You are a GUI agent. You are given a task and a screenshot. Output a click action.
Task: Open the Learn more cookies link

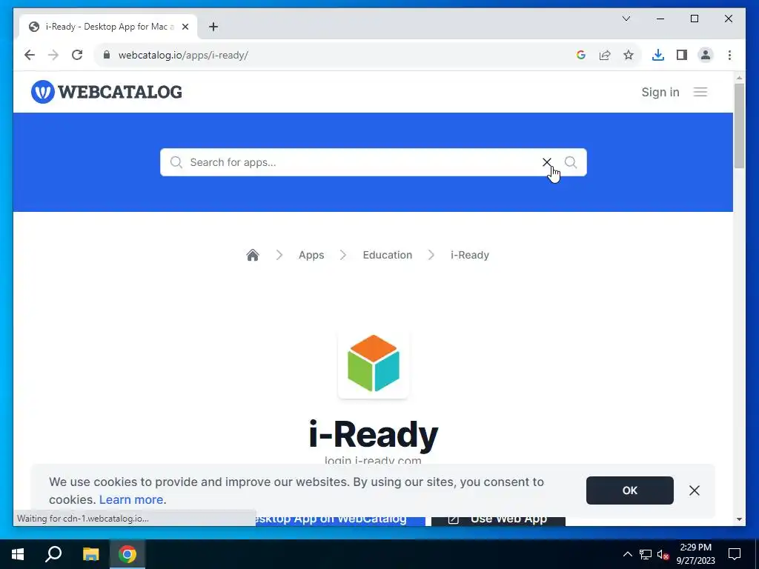click(x=131, y=499)
